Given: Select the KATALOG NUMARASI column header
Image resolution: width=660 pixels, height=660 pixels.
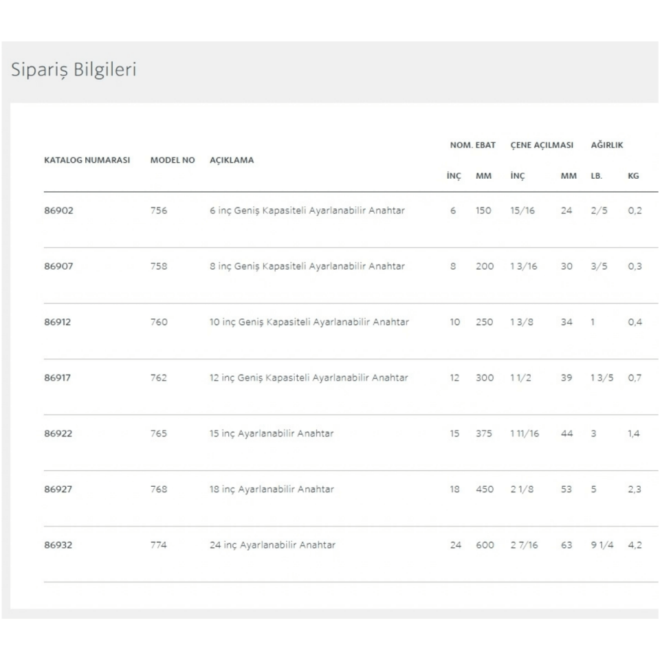Looking at the screenshot, I should coord(87,160).
